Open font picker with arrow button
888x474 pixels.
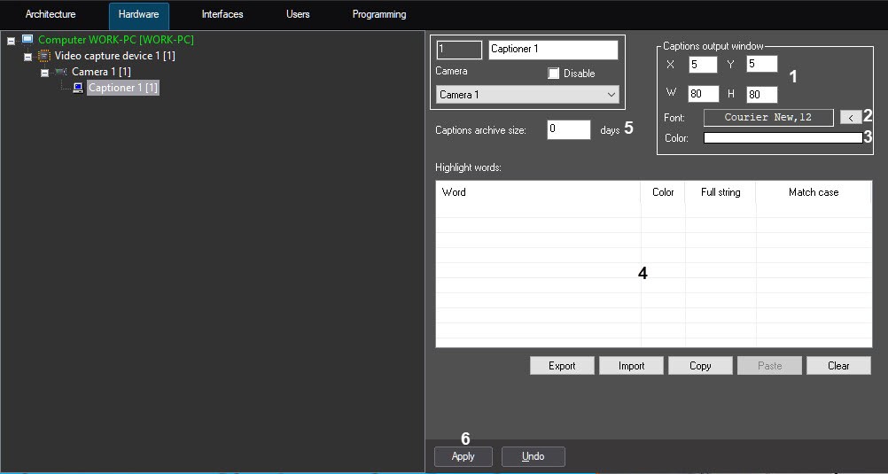pyautogui.click(x=850, y=117)
